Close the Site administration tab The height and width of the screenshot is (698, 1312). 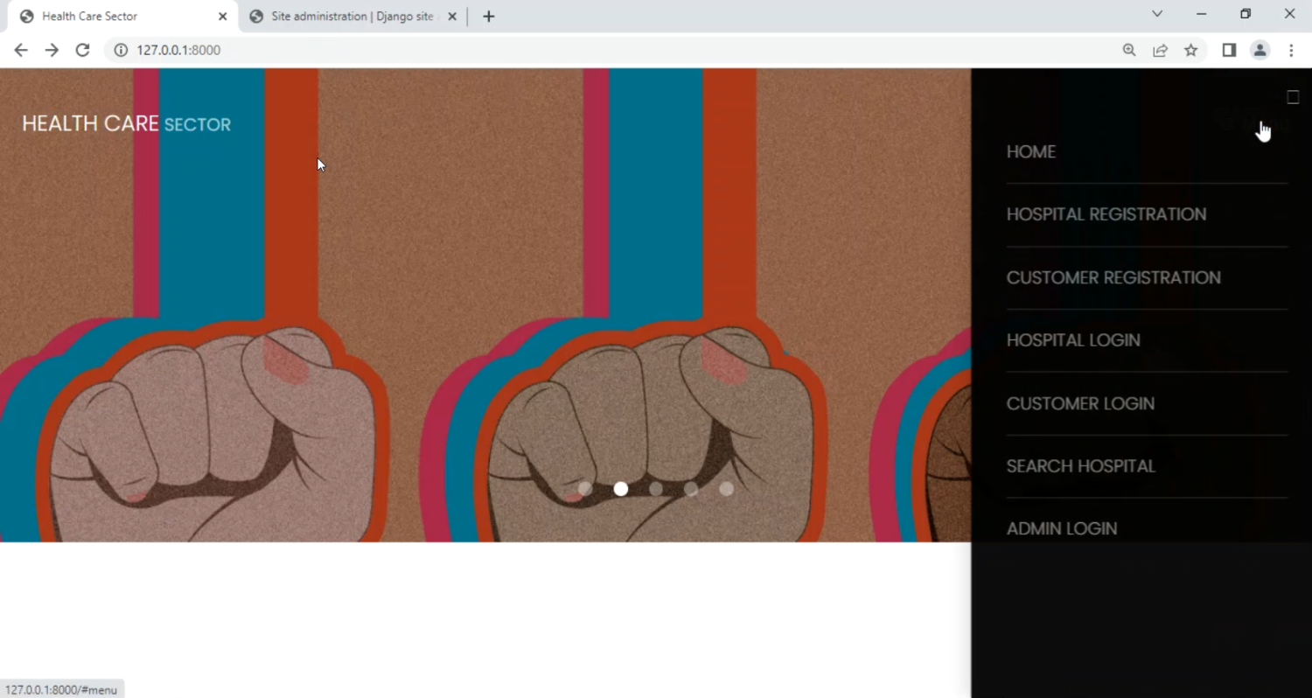452,17
